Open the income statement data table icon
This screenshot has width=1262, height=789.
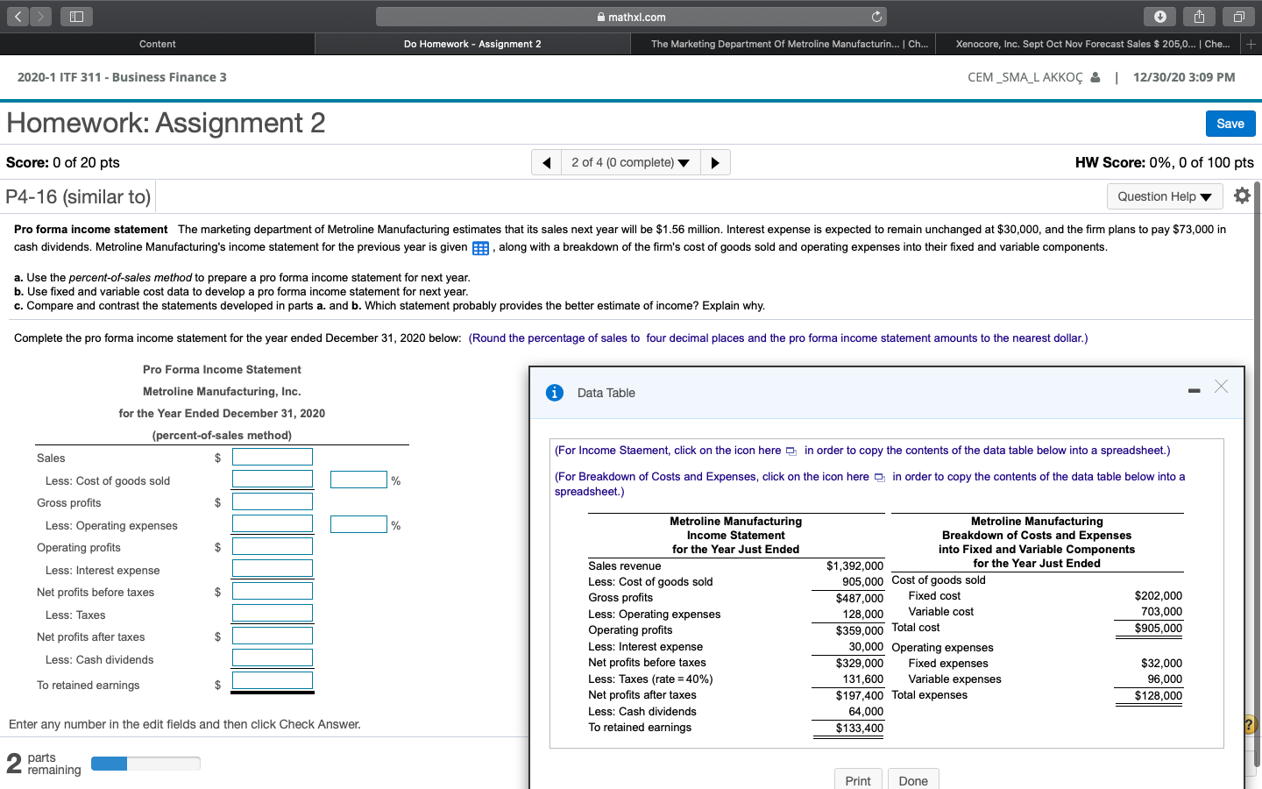tap(480, 248)
